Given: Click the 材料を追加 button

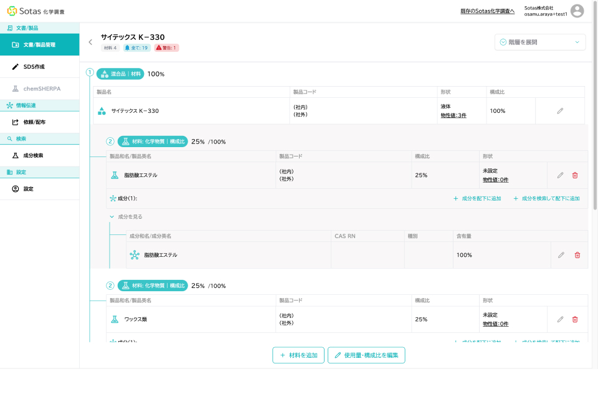Looking at the screenshot, I should pyautogui.click(x=298, y=355).
